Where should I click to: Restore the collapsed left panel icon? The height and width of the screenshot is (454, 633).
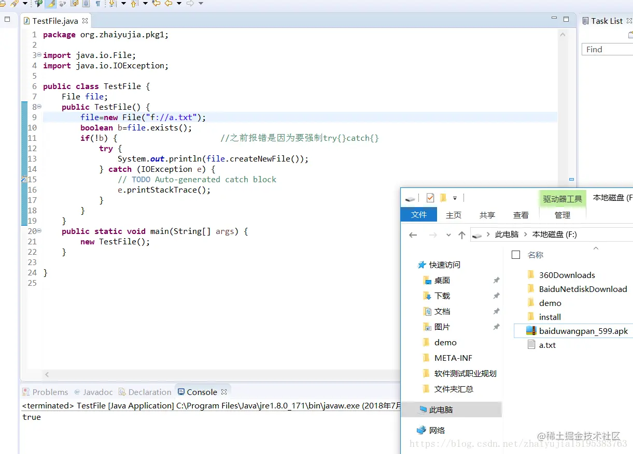(7, 19)
